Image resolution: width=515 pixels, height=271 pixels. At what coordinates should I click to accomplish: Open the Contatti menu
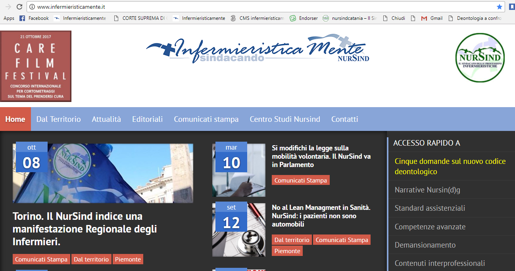tap(345, 119)
